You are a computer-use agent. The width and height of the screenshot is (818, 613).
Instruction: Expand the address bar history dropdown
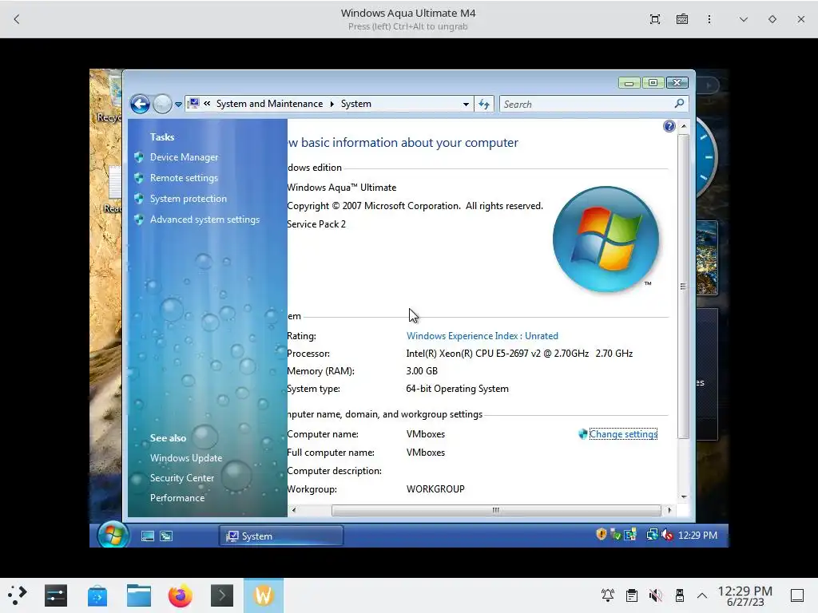coord(466,105)
